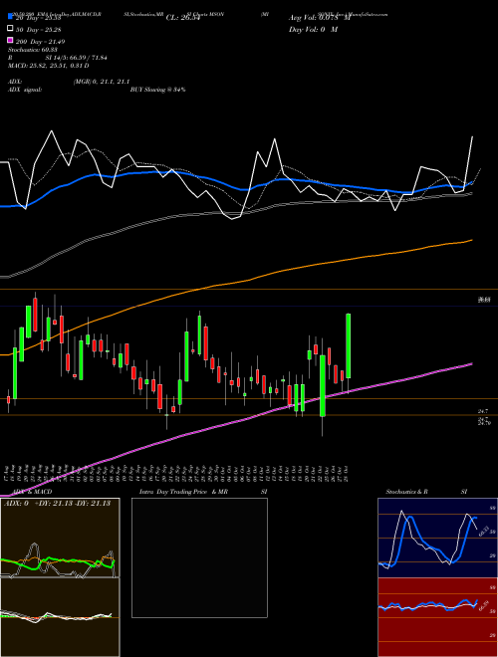Open the red RSI chart panel
The image size is (498, 657).
437,617
